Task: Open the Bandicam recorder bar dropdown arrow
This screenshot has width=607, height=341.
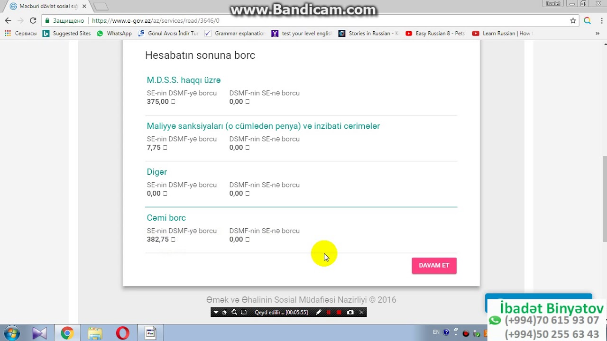Action: [216, 312]
